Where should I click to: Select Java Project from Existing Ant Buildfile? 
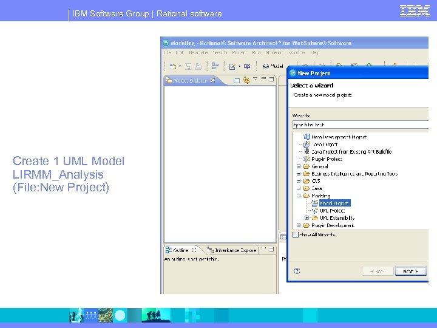click(x=351, y=152)
